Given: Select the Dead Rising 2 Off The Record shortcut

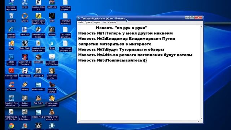Looking at the screenshot, I should click(x=11, y=115).
